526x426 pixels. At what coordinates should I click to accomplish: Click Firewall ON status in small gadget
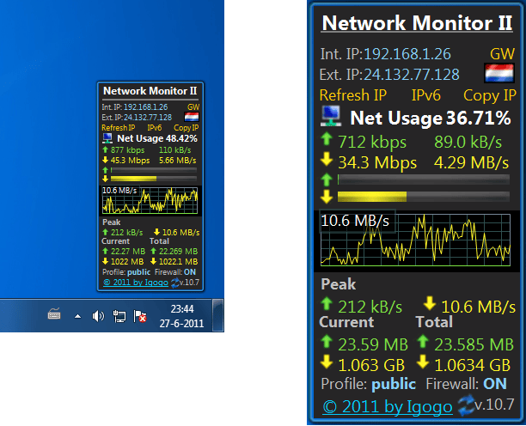tap(175, 272)
